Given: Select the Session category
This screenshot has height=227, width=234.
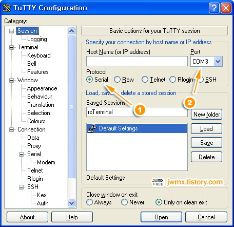Looking at the screenshot, I should (28, 31).
